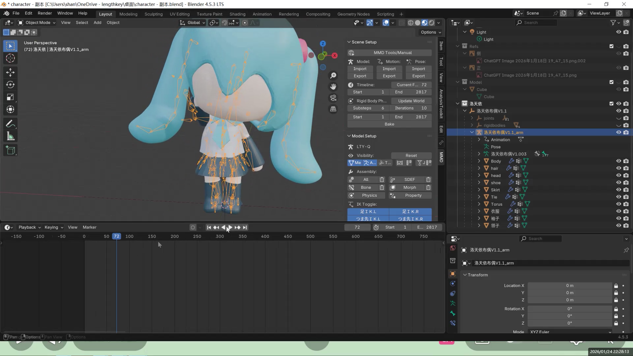The image size is (633, 356).
Task: Hide the Body mesh in outliner
Action: point(618,161)
